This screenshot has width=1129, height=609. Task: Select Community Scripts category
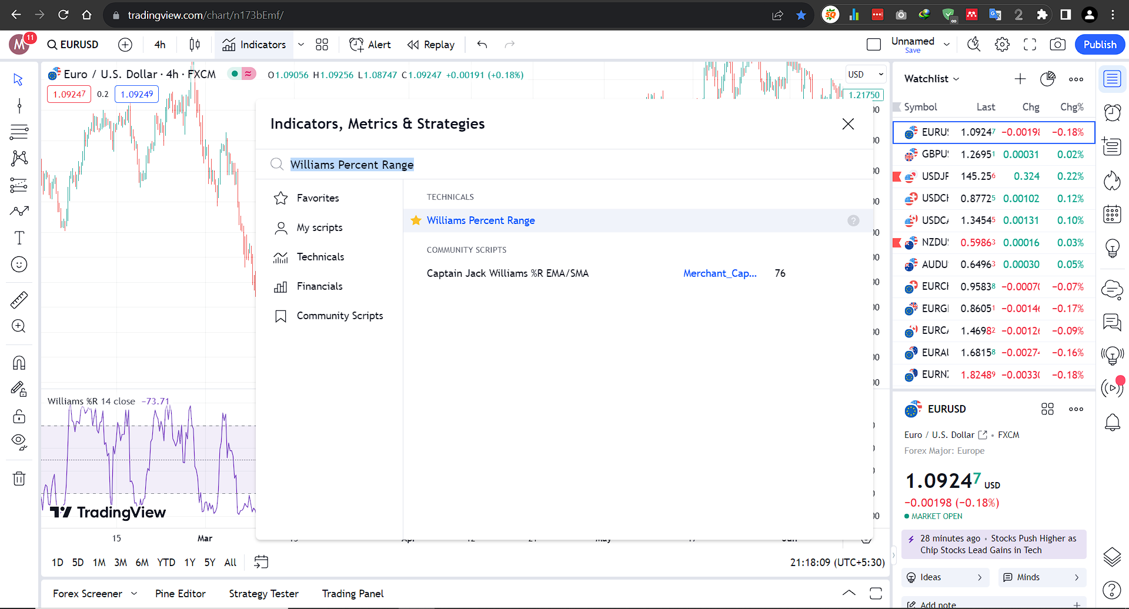tap(329, 316)
